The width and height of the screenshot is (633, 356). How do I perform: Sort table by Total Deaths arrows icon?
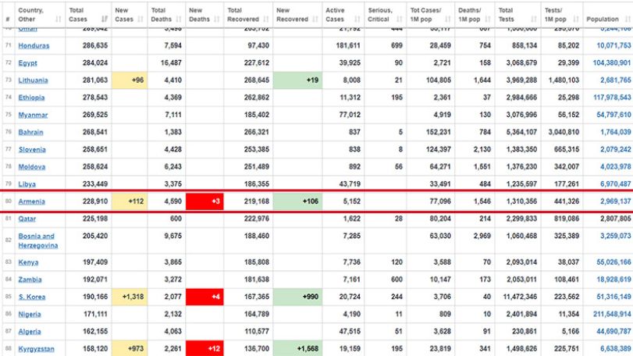tap(179, 19)
